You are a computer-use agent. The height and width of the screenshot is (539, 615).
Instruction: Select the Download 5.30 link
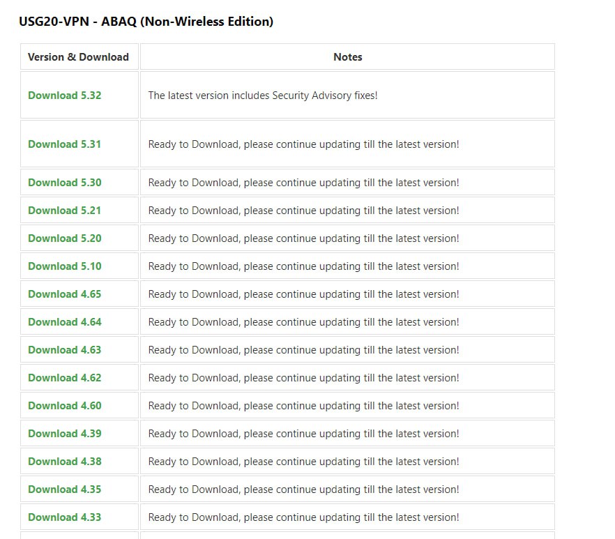coord(64,183)
